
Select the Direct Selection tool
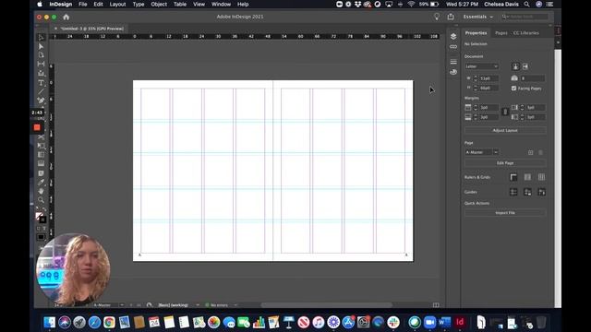[x=41, y=46]
